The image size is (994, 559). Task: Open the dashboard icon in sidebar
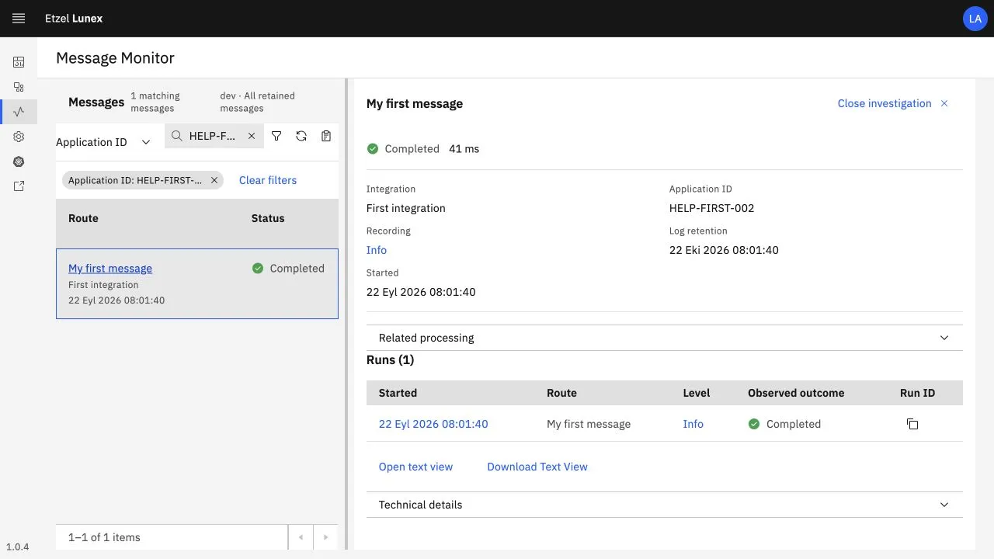[19, 62]
